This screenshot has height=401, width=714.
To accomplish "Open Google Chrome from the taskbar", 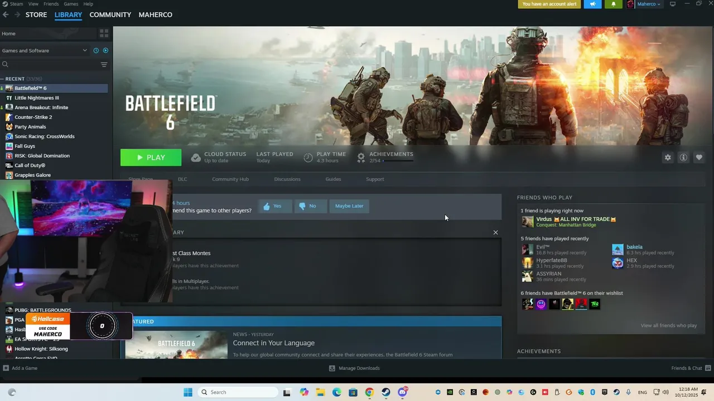I will 369,392.
